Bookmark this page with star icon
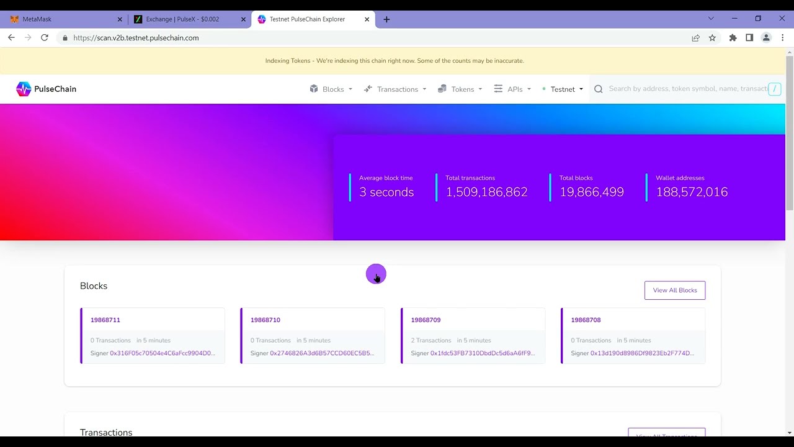This screenshot has width=794, height=447. (x=712, y=38)
